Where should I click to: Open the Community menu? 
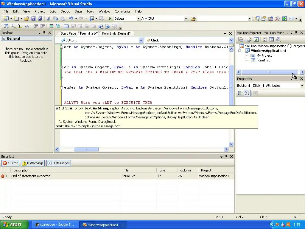click(122, 11)
